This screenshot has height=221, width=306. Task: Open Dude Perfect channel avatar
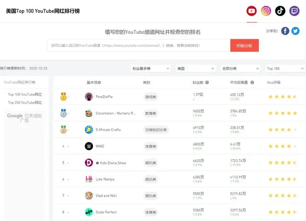tap(89, 212)
